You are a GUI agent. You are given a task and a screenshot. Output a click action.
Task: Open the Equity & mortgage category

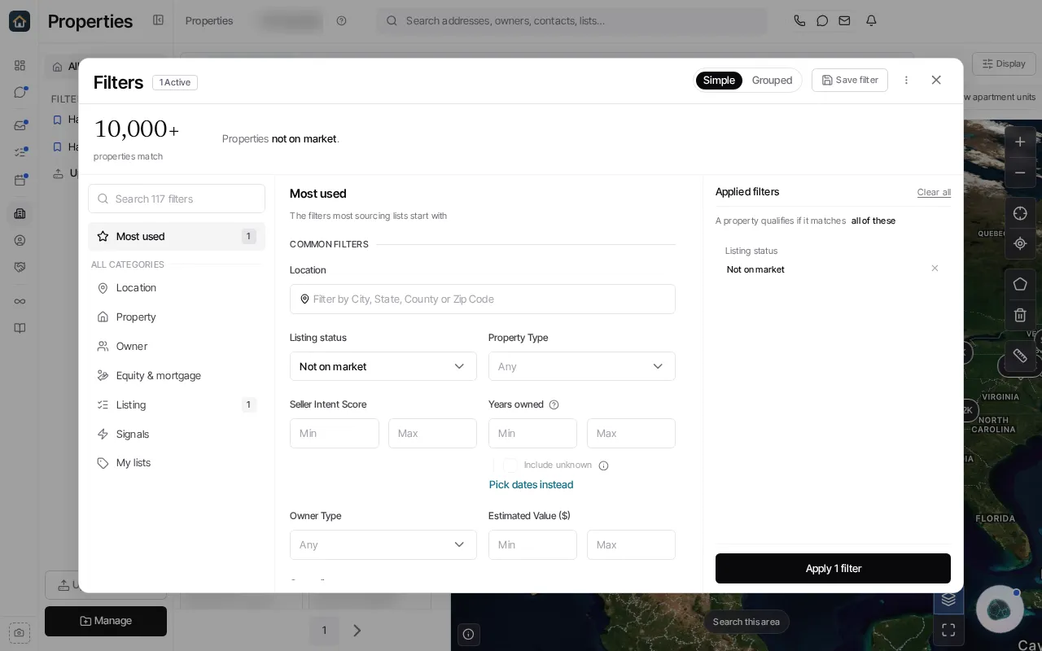(x=177, y=375)
